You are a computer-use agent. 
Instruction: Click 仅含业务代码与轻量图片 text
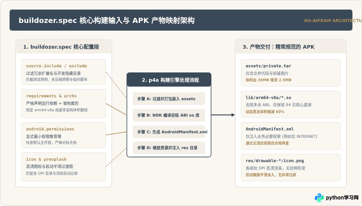tap(267, 73)
